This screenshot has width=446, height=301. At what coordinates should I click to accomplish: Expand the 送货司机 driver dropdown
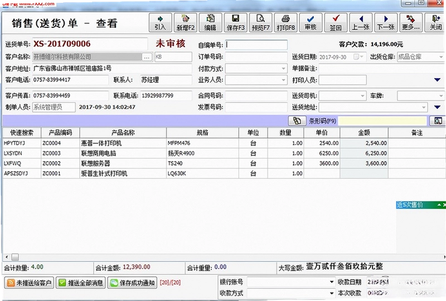[x=363, y=96]
